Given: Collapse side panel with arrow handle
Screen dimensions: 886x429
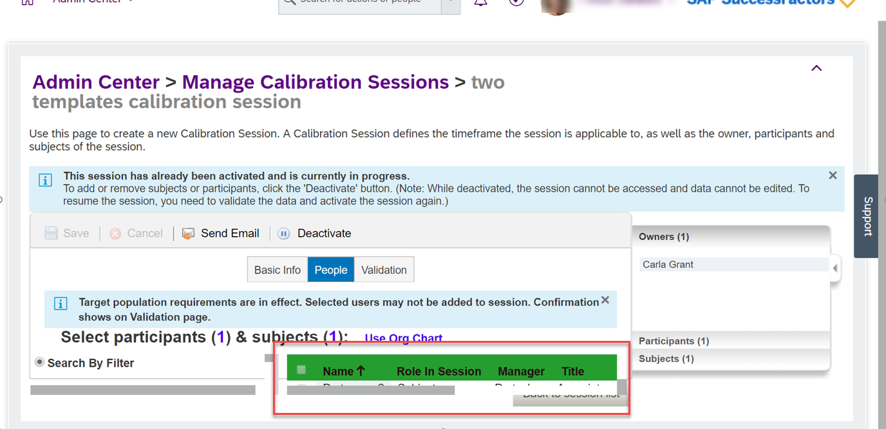Looking at the screenshot, I should point(835,268).
